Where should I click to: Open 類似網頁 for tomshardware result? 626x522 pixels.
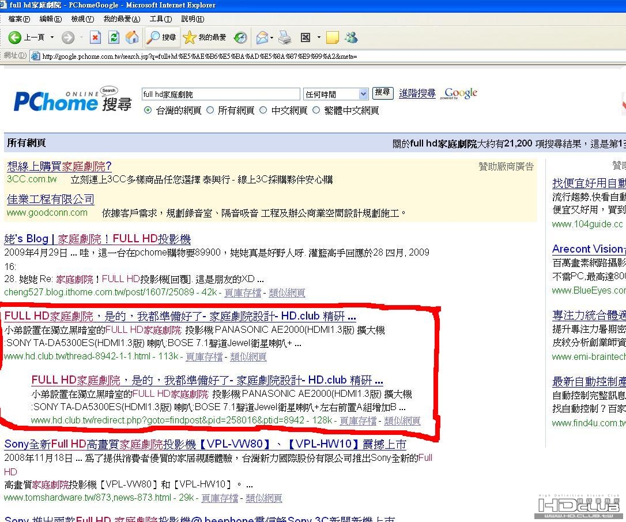coord(264,498)
